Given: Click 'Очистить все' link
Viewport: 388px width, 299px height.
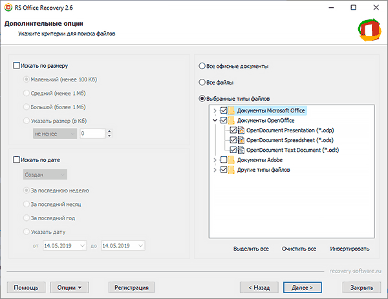Looking at the screenshot, I should pos(299,249).
